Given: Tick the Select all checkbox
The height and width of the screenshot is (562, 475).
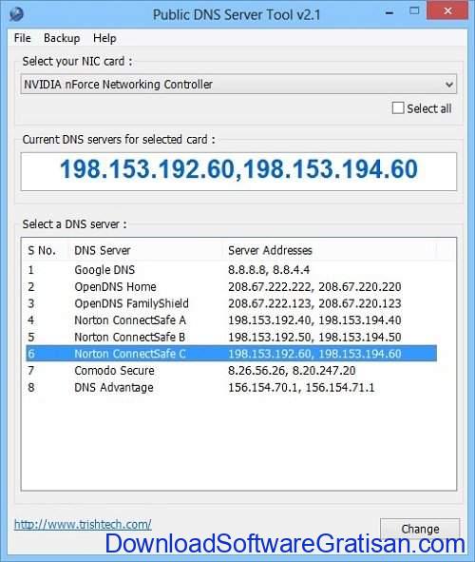Looking at the screenshot, I should pos(398,107).
